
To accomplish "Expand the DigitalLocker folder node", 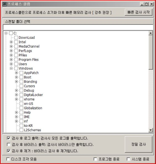I will (16, 95).
